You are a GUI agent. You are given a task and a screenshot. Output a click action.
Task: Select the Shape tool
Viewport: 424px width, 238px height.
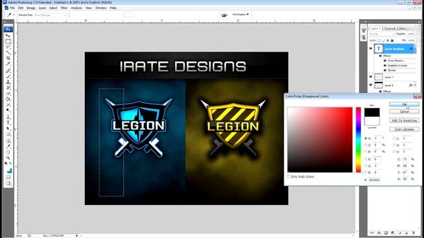(x=8, y=134)
